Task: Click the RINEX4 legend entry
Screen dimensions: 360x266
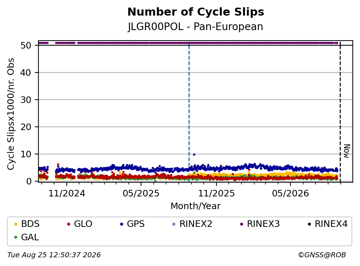Action: click(328, 224)
